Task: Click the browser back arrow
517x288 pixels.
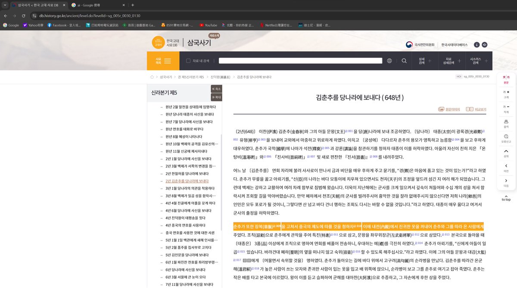Action: pyautogui.click(x=6, y=15)
